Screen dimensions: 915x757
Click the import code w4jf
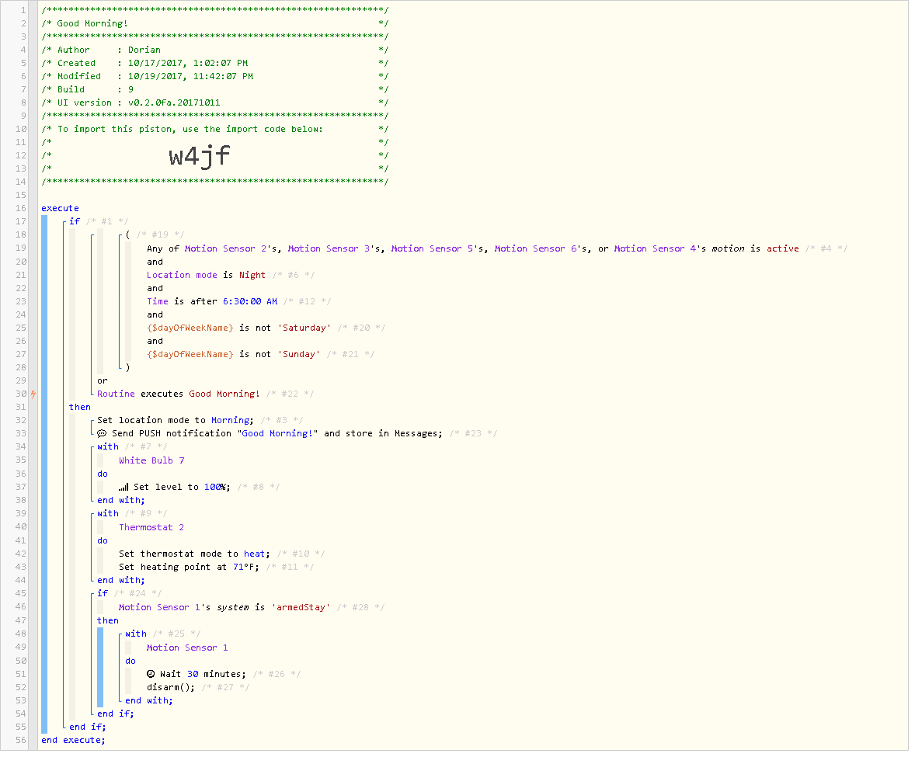pos(200,156)
